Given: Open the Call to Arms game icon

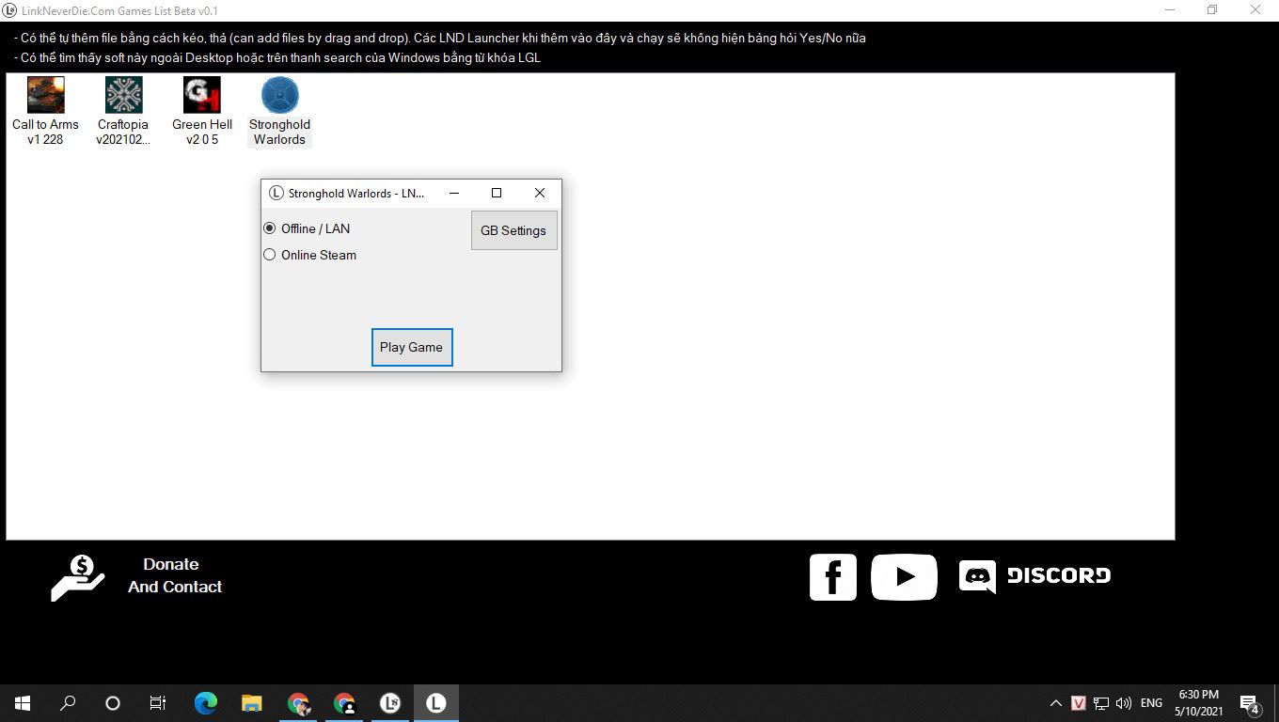Looking at the screenshot, I should point(45,95).
